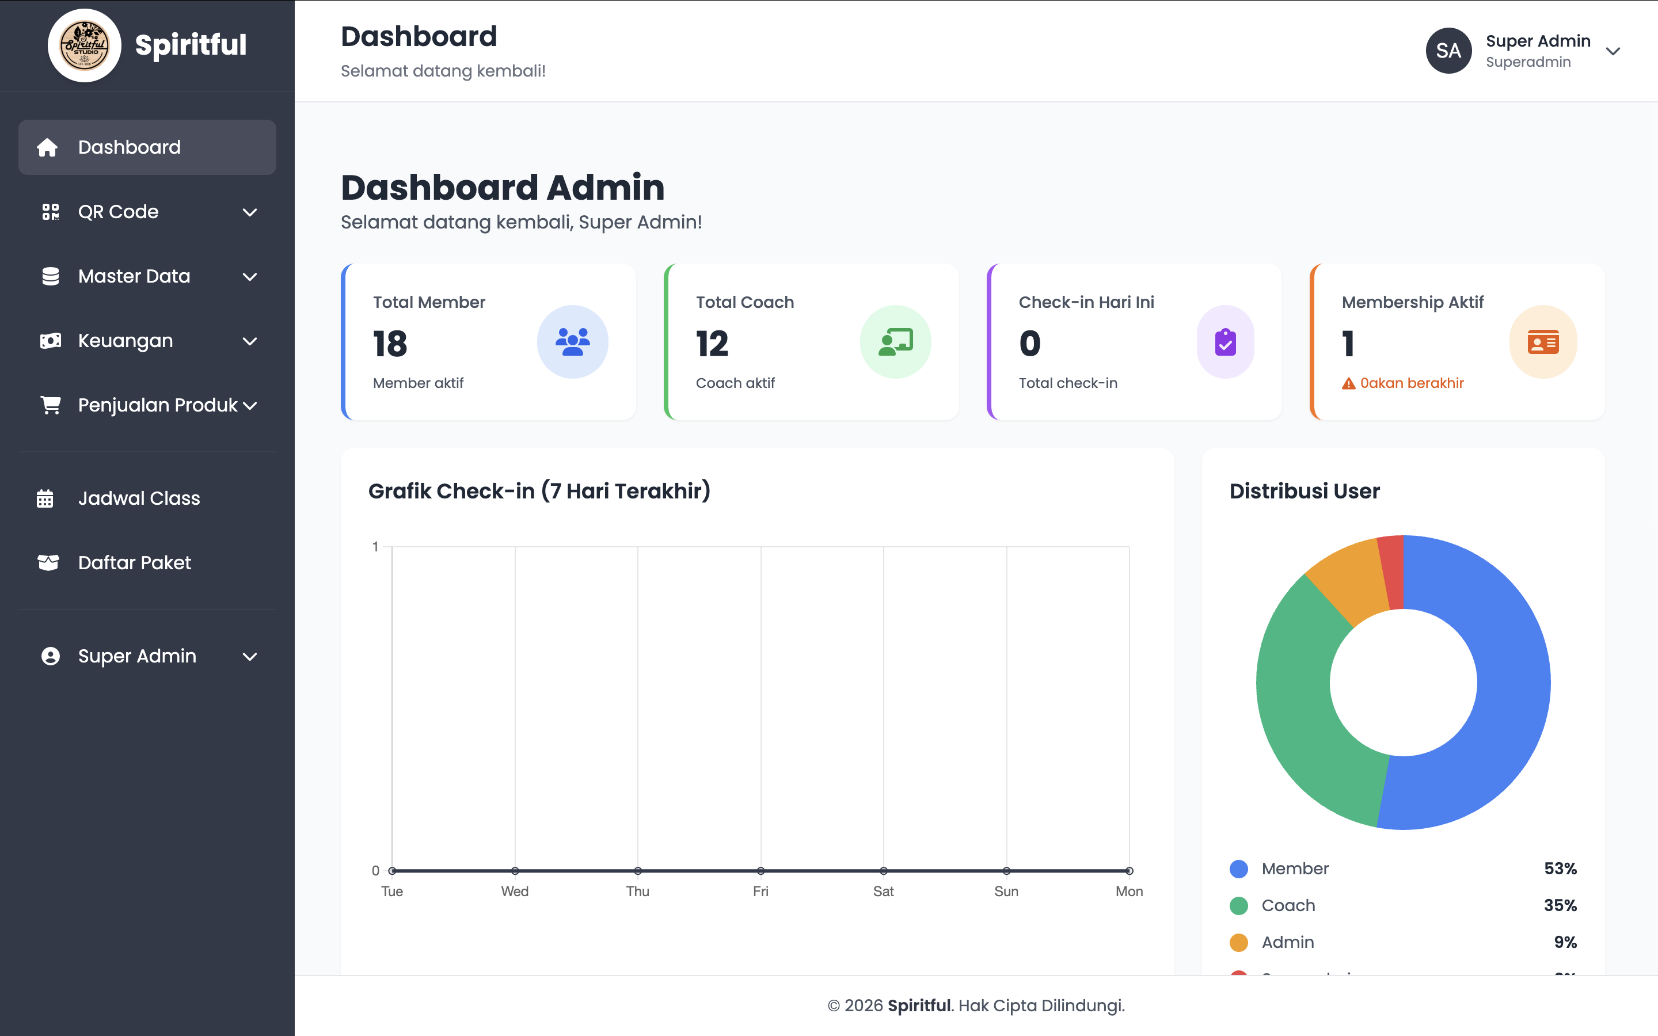
Task: Click the Check-in clipboard icon
Action: [1225, 341]
